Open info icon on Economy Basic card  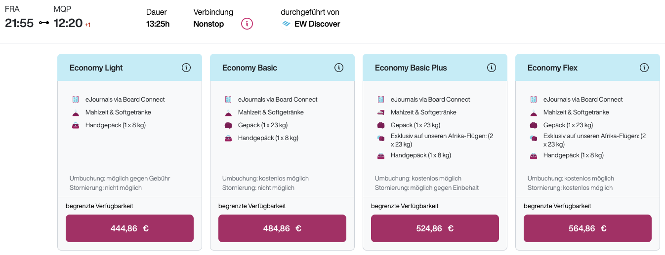tap(339, 68)
